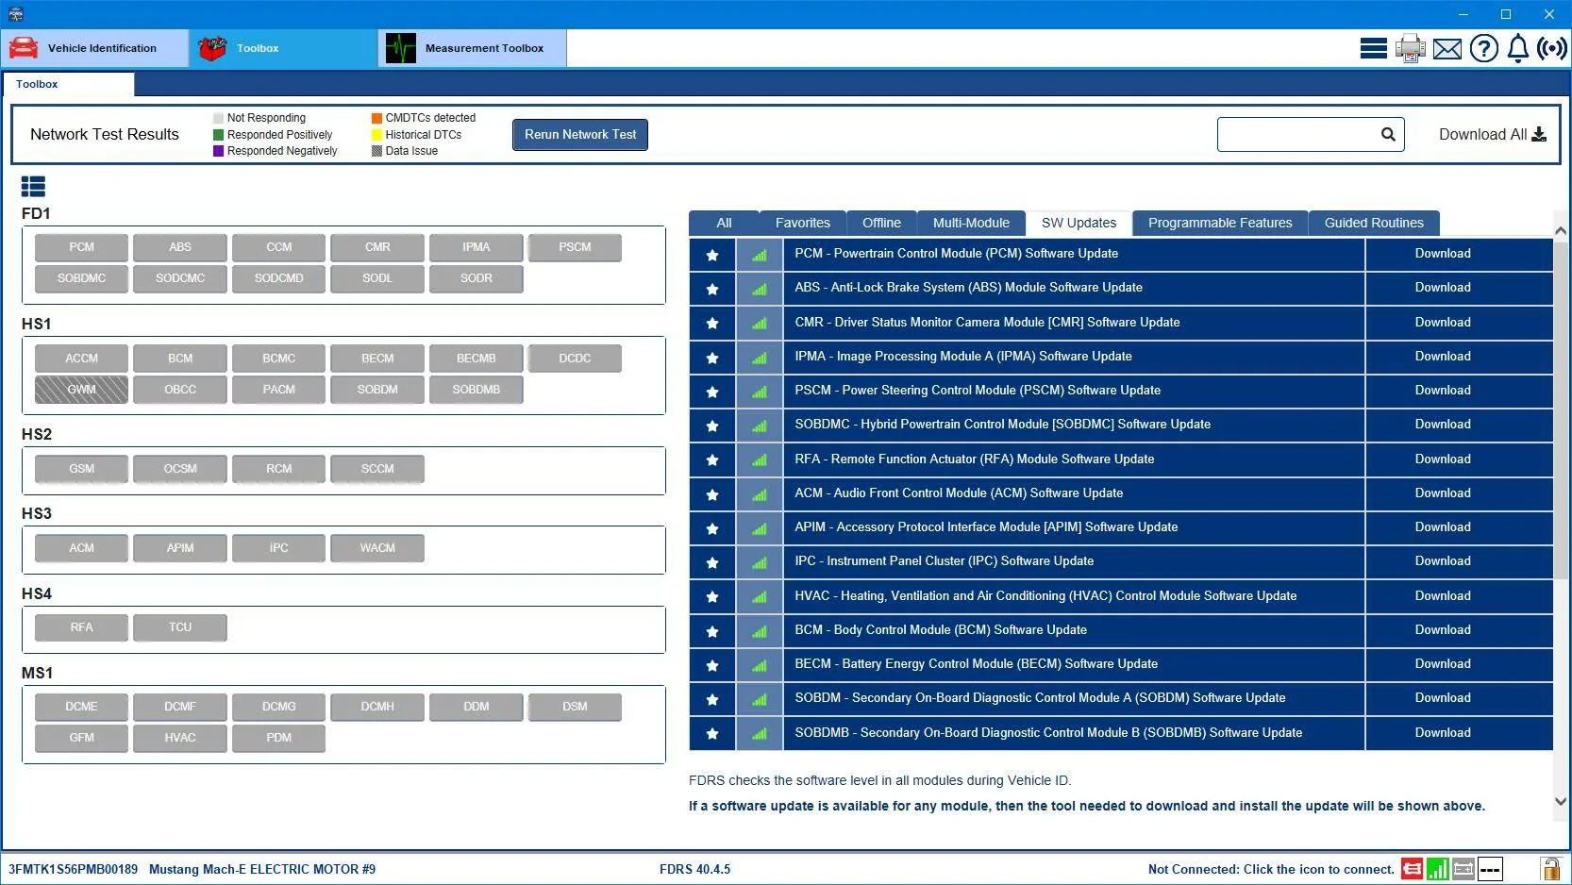The image size is (1572, 885).
Task: Select the All filter tab
Action: point(724,223)
